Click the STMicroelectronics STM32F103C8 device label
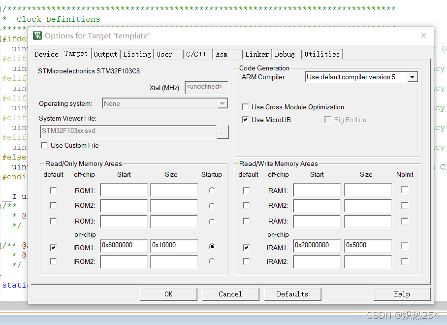This screenshot has width=447, height=325. coord(89,71)
